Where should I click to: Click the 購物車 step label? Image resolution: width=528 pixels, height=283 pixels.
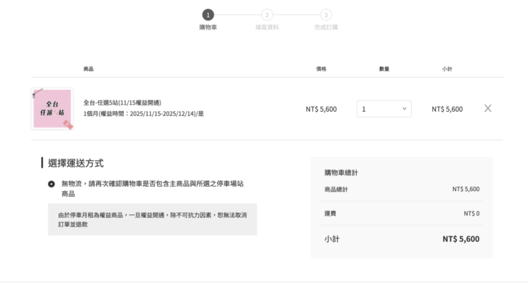pyautogui.click(x=208, y=28)
